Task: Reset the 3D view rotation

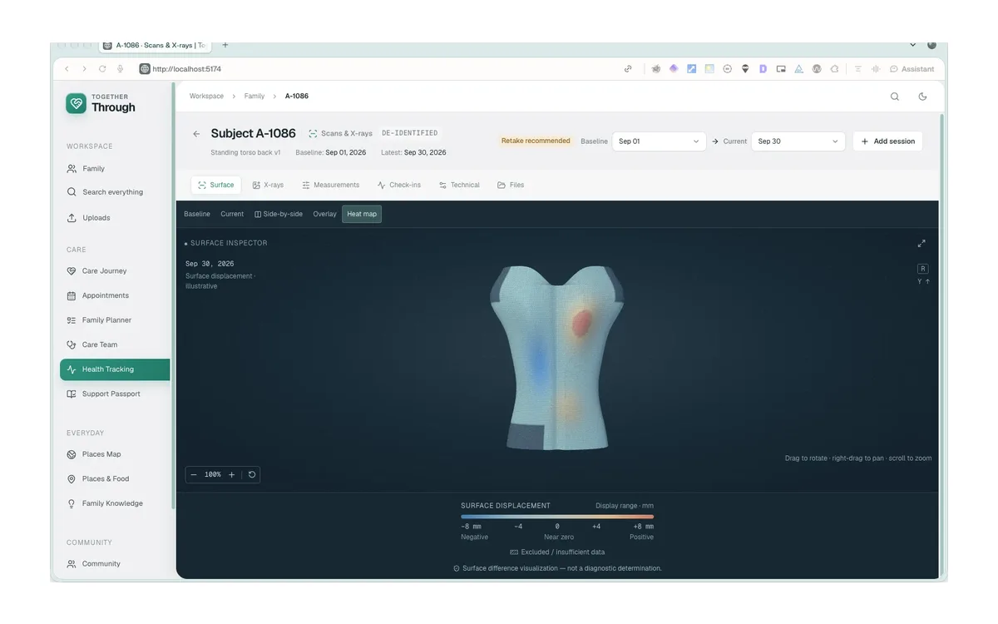Action: click(x=252, y=474)
